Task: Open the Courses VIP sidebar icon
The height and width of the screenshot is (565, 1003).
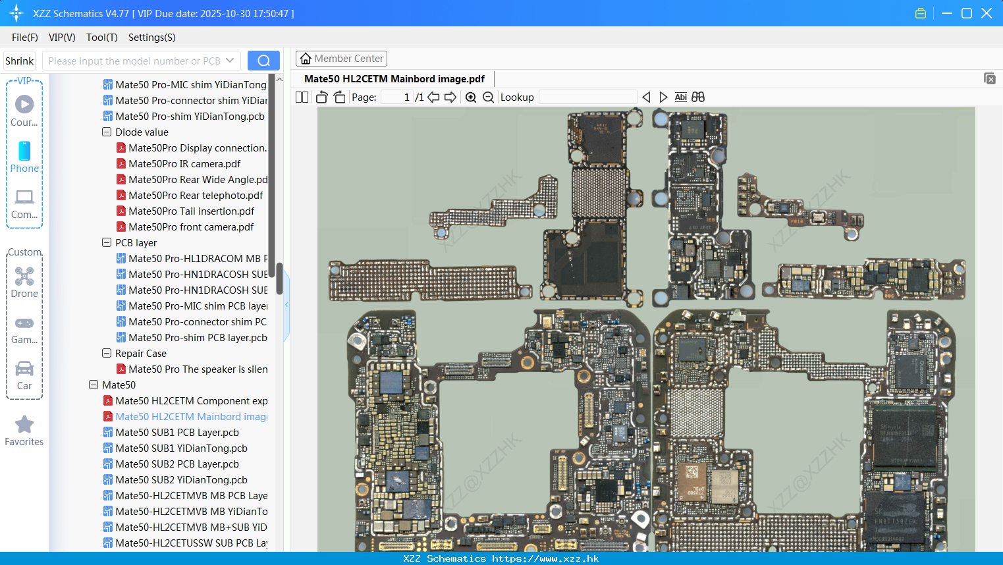Action: click(24, 111)
